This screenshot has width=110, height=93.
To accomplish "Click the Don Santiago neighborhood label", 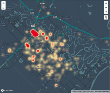I will coord(45,9).
